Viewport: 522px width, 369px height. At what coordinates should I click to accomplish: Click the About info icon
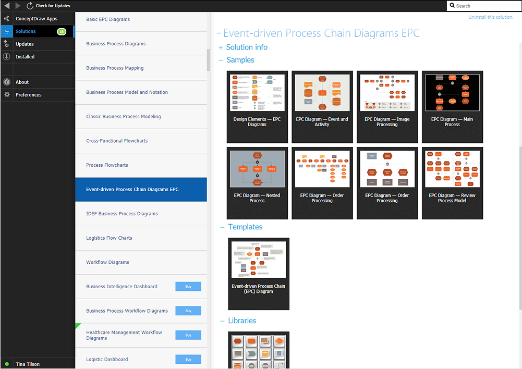(x=7, y=82)
